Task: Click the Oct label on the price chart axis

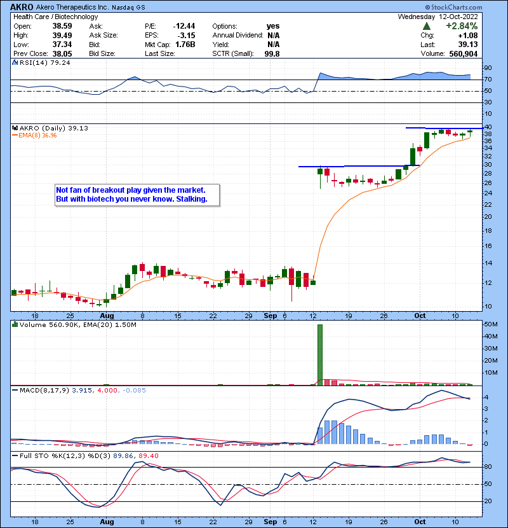Action: pyautogui.click(x=420, y=316)
